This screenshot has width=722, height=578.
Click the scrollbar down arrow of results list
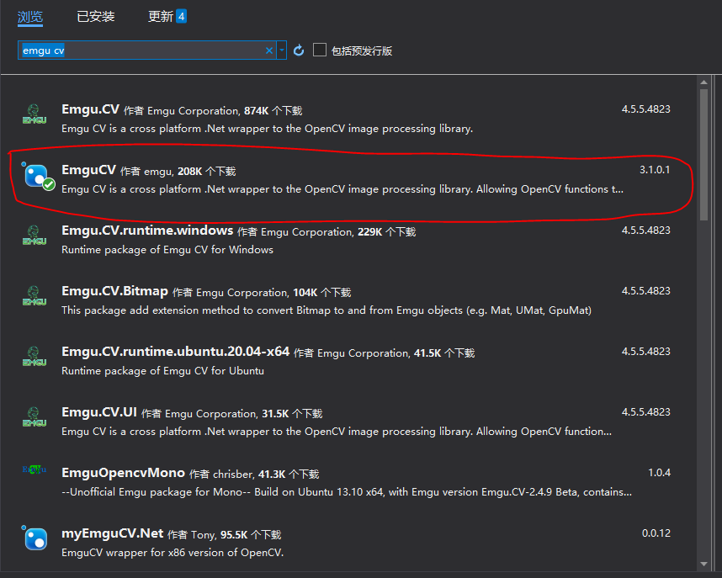tap(703, 565)
